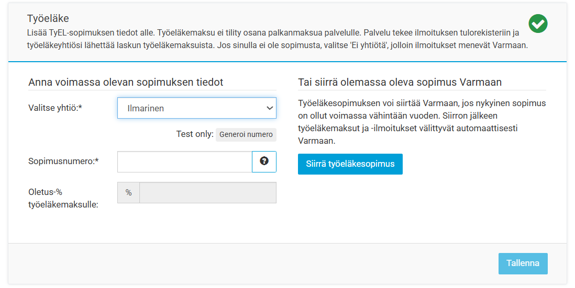
Task: Save the form with Tallenna
Action: pyautogui.click(x=523, y=263)
